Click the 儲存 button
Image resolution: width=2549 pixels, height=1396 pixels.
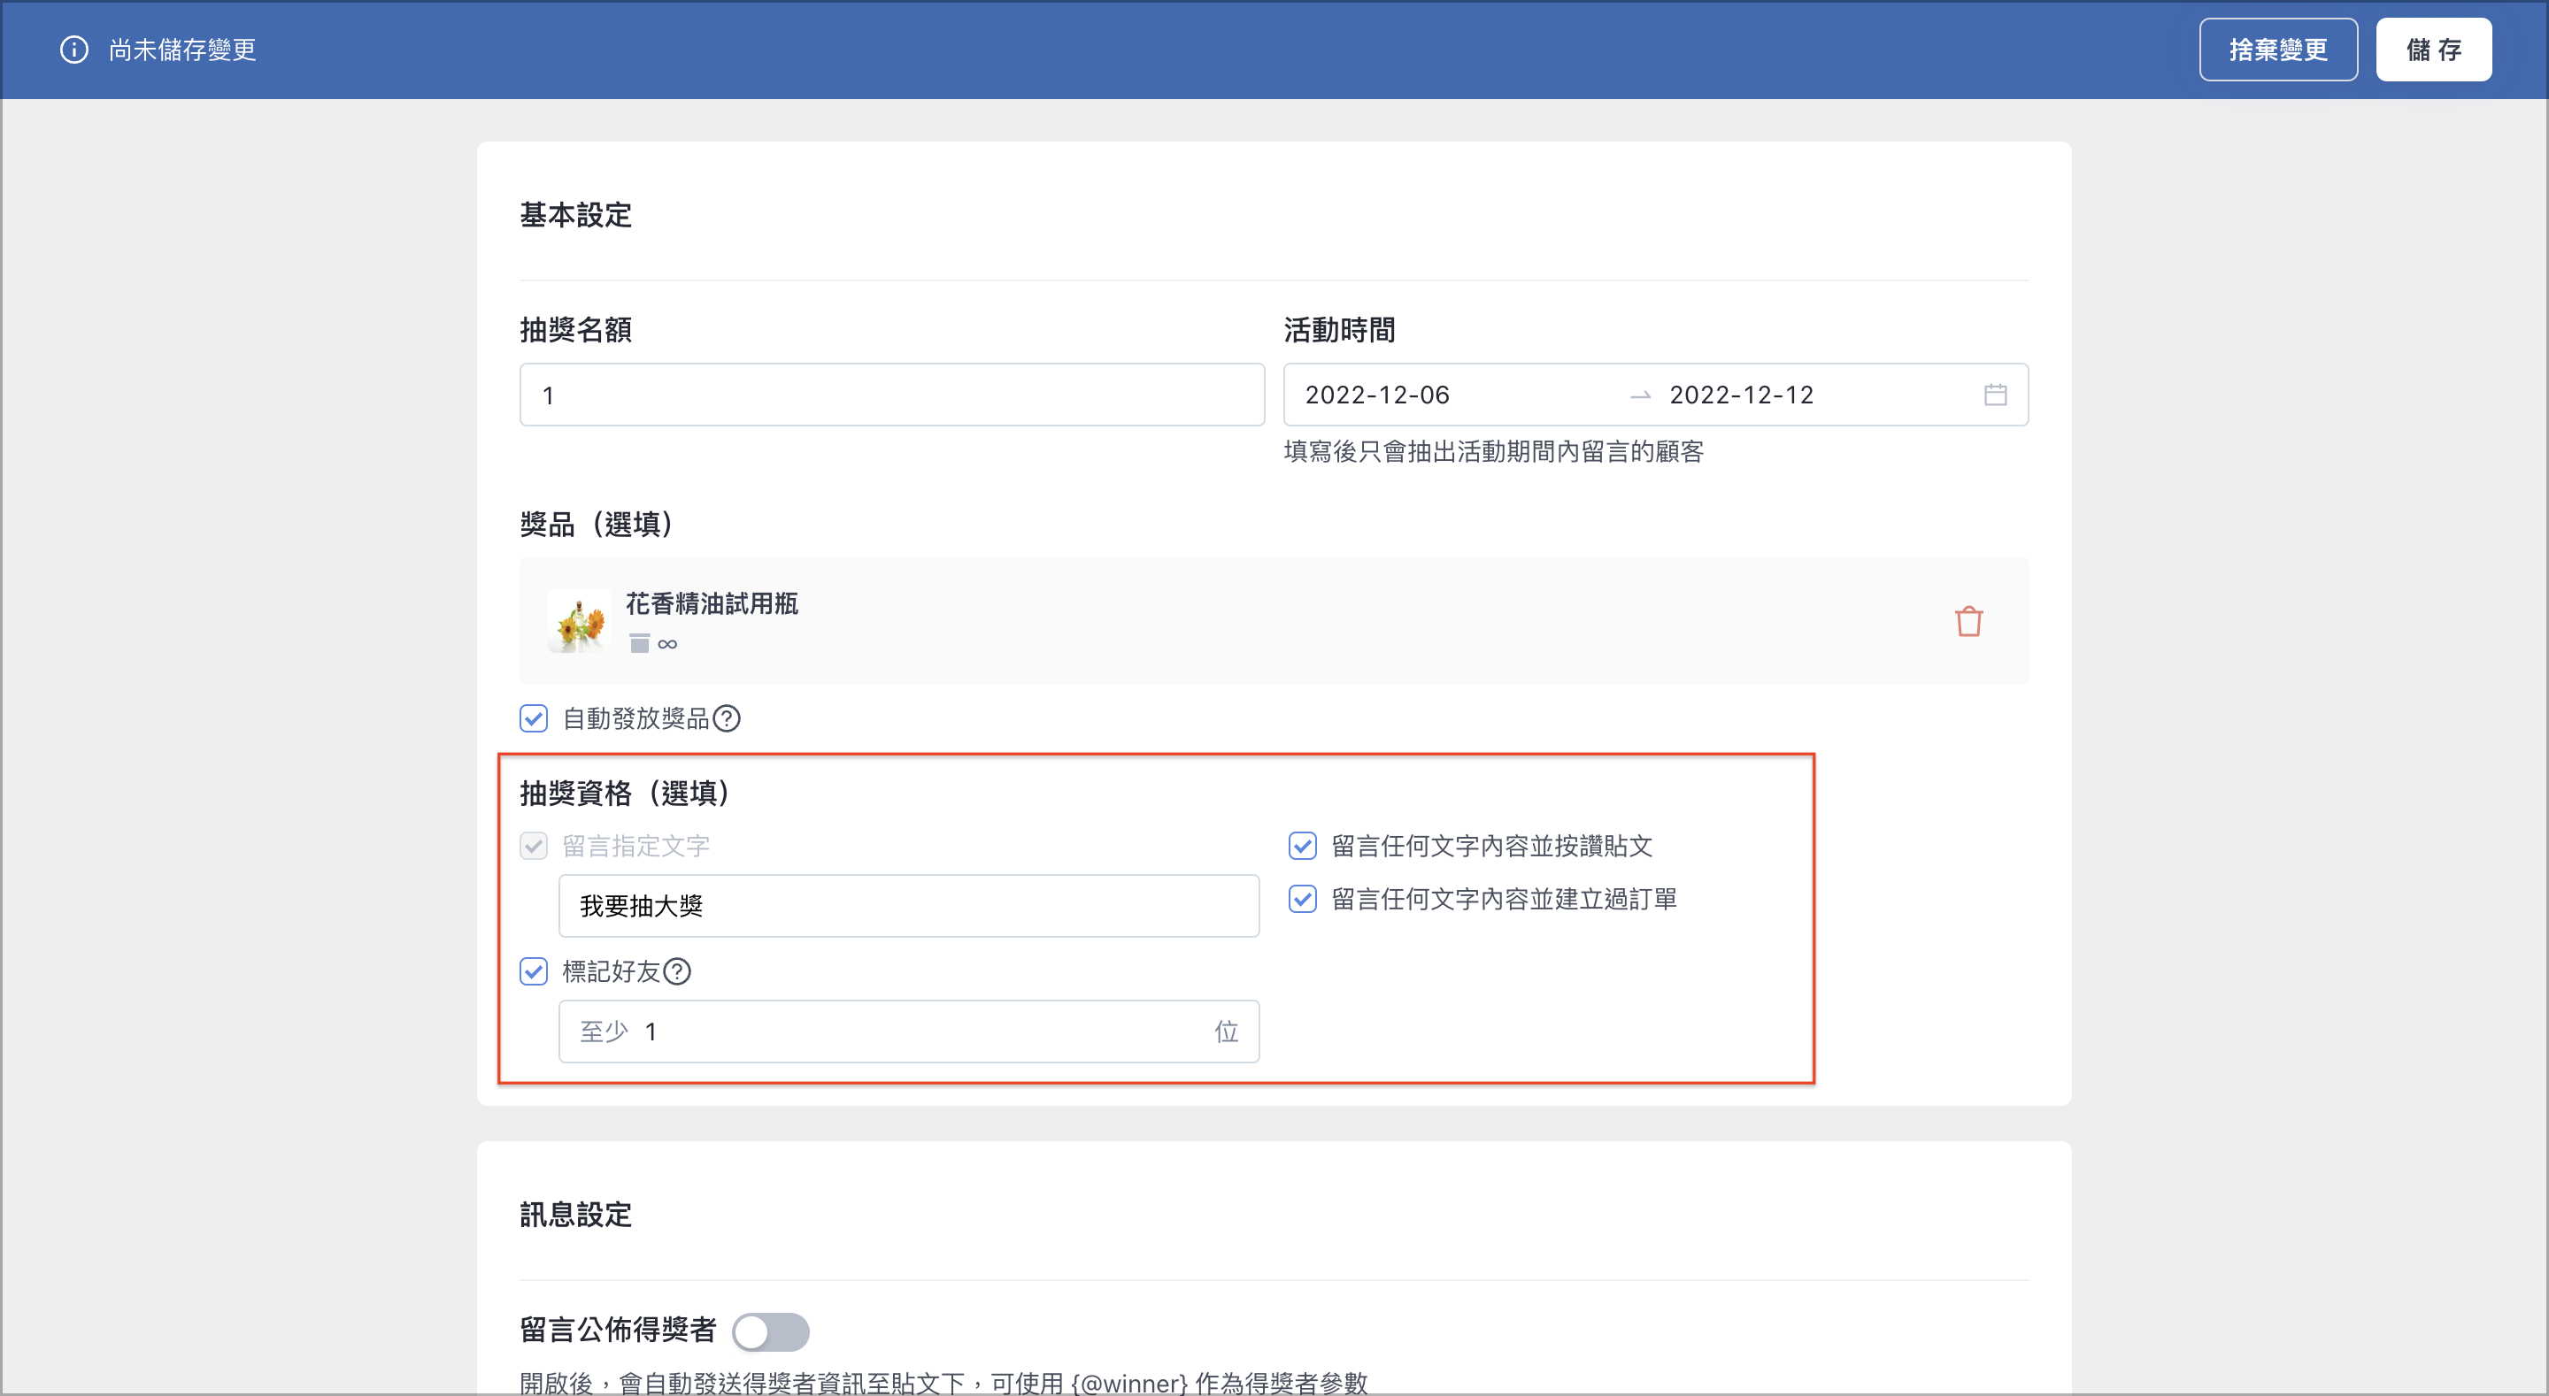2433,50
